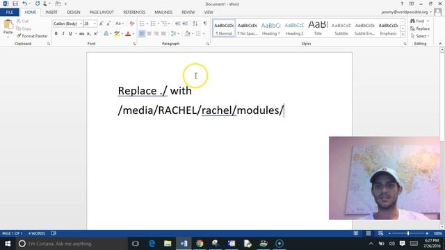Open Chrome from the taskbar
Viewport: 445px width, 250px height.
coord(200,244)
